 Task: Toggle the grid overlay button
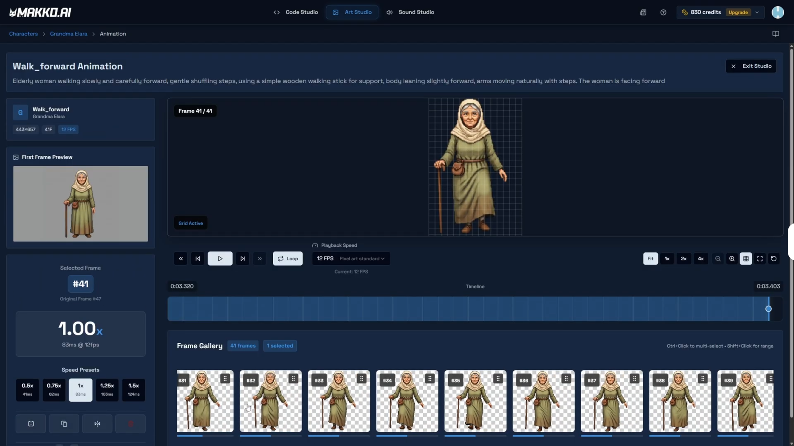click(746, 258)
